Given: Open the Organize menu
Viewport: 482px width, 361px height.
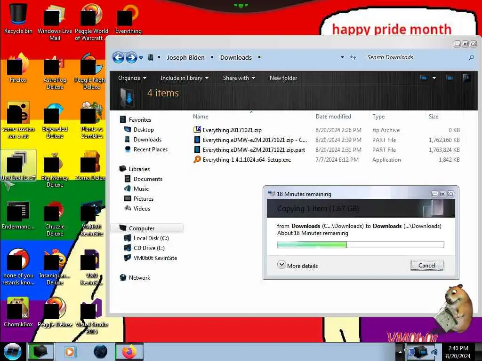Looking at the screenshot, I should pos(132,78).
